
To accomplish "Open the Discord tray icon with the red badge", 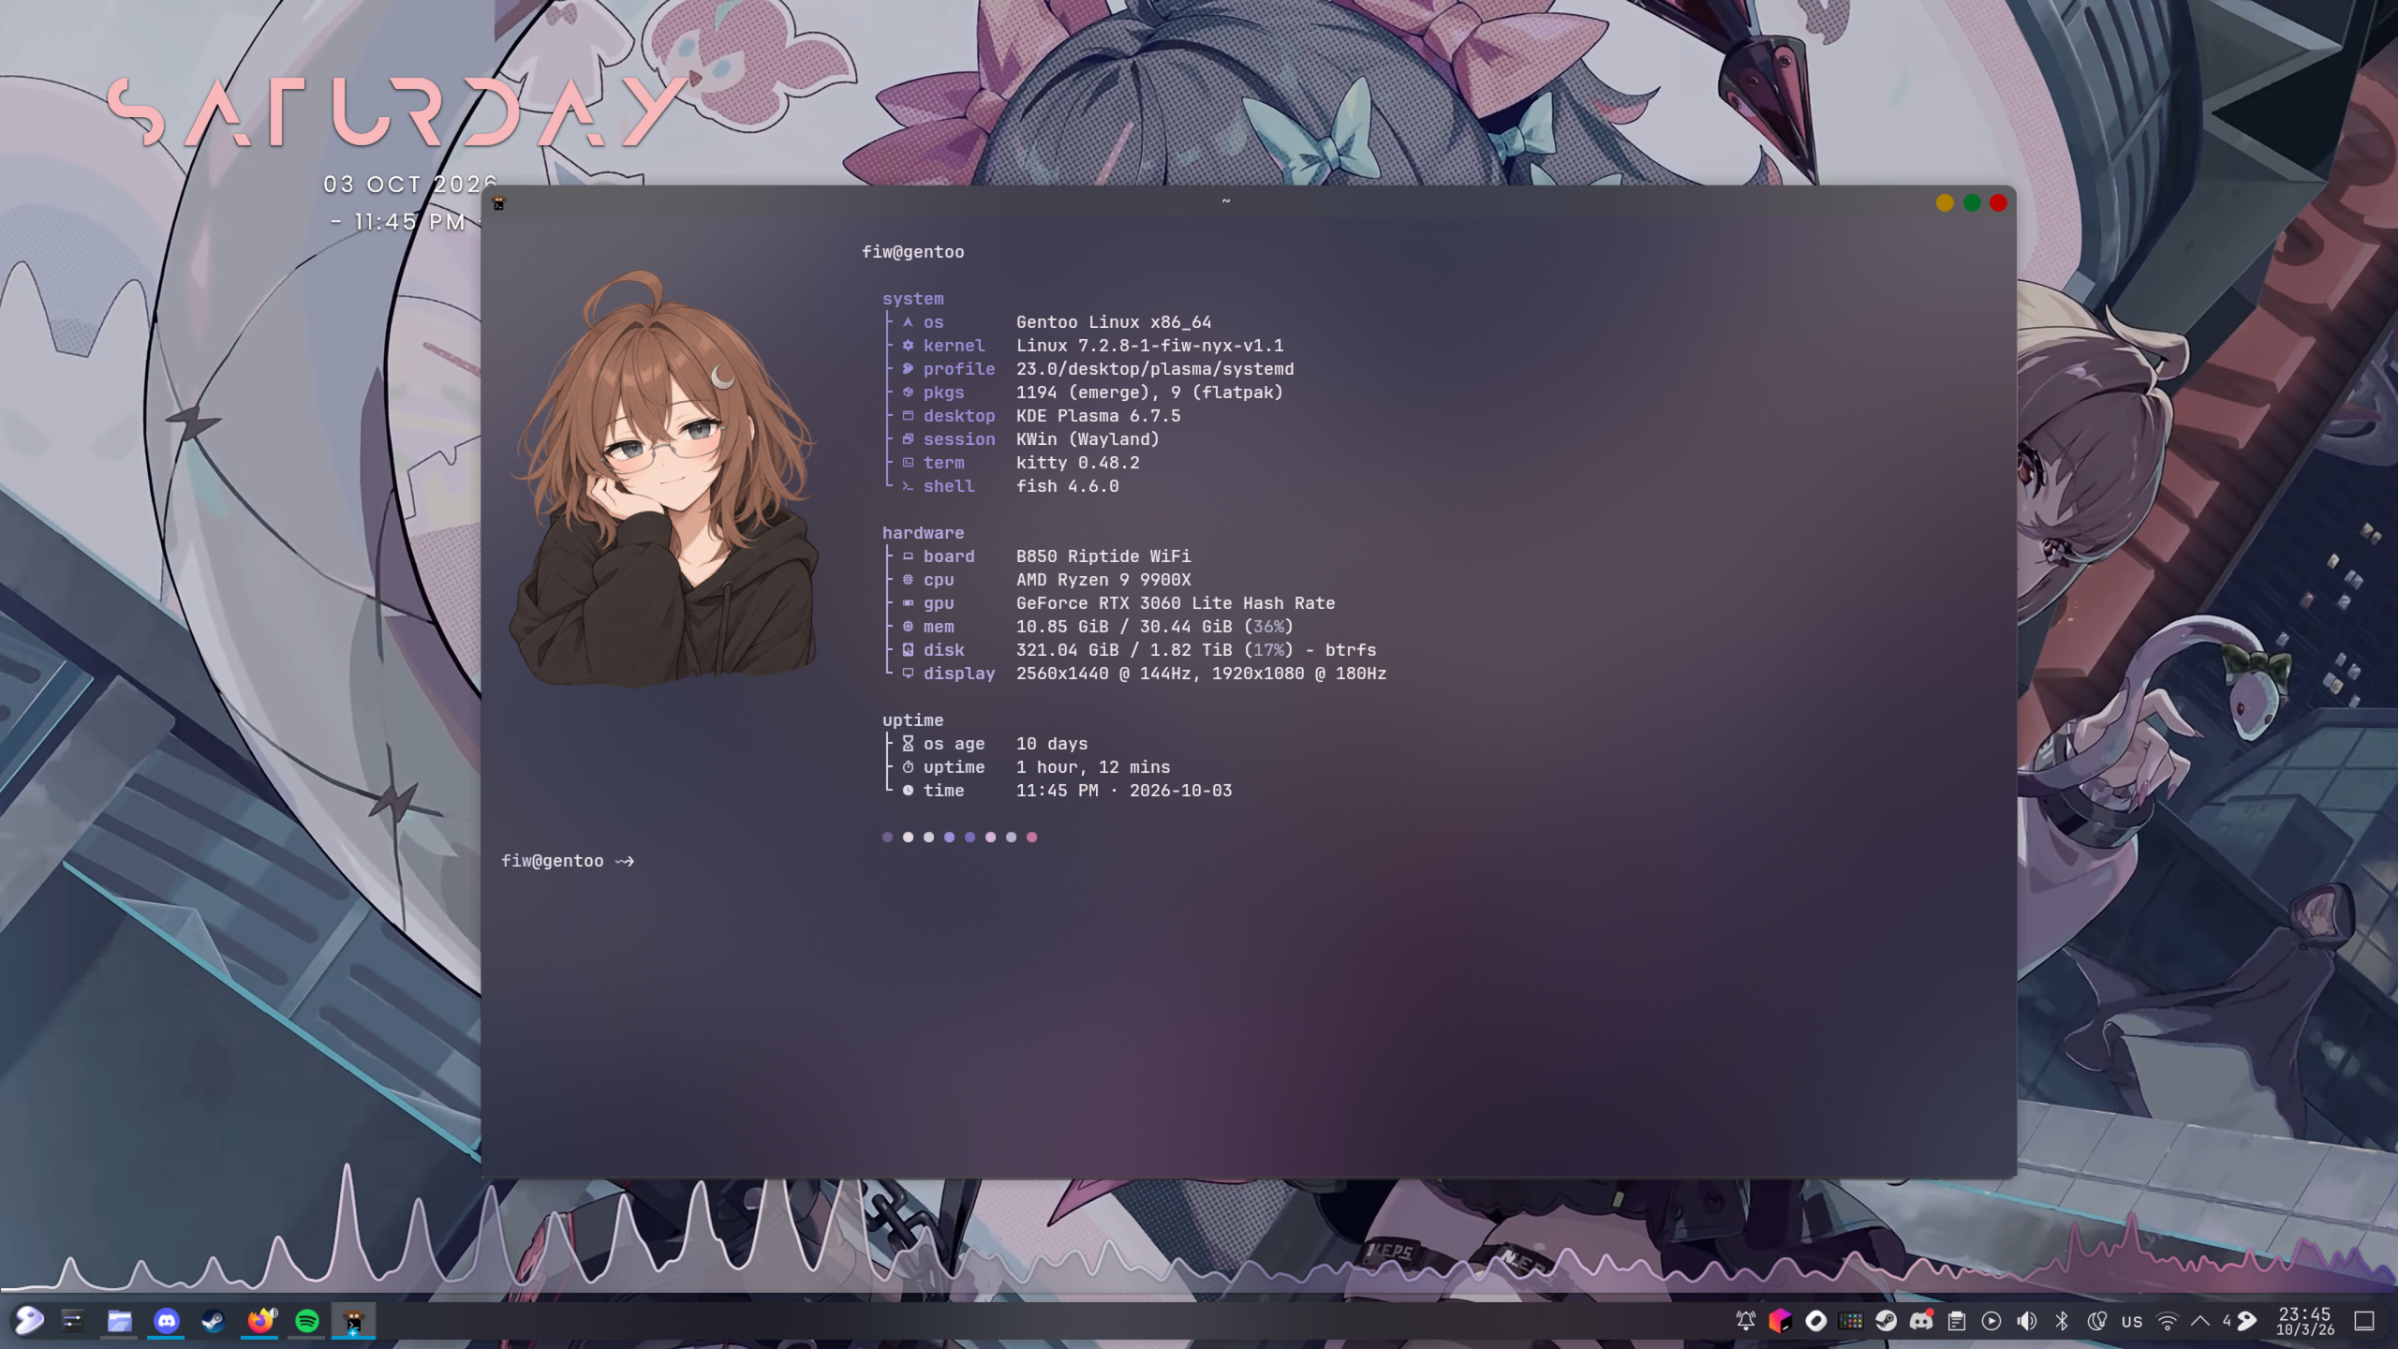I will [1921, 1321].
